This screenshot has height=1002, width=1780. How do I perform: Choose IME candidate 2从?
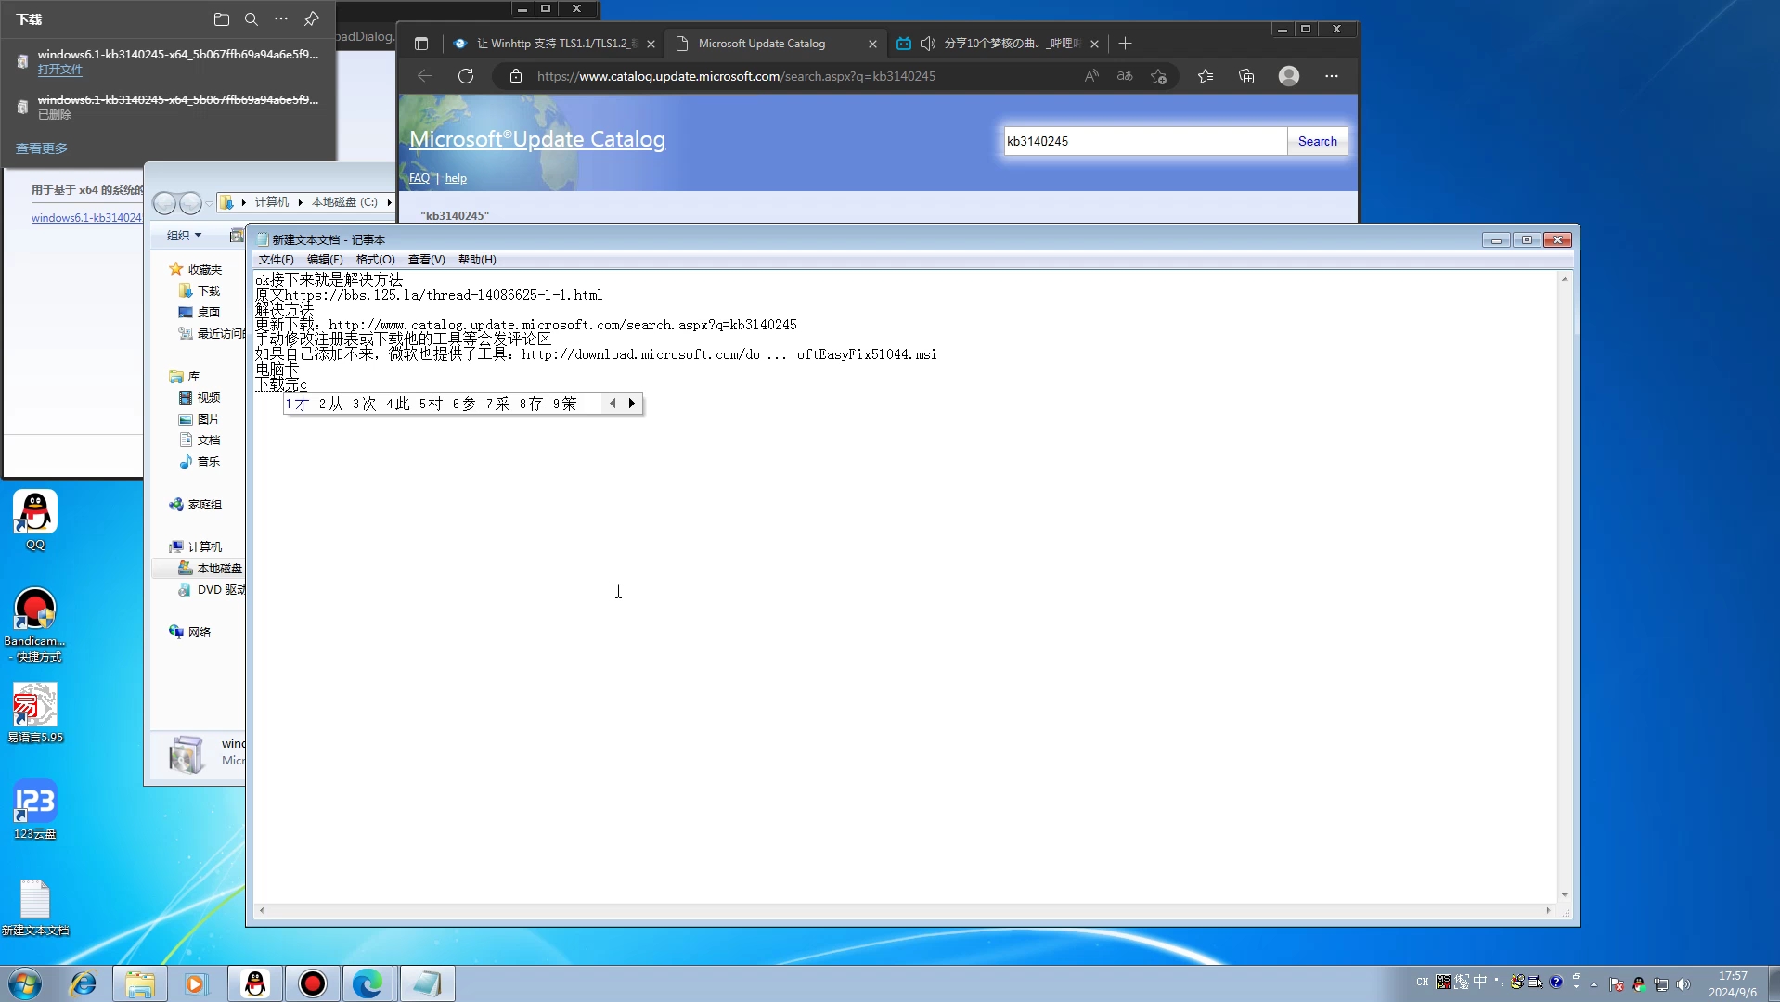[330, 404]
